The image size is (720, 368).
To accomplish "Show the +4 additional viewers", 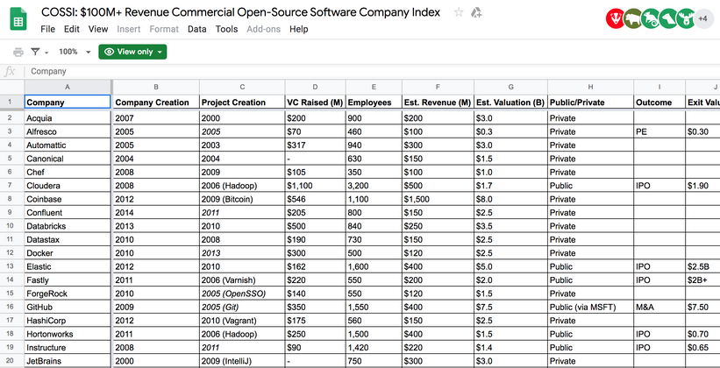I will [703, 18].
